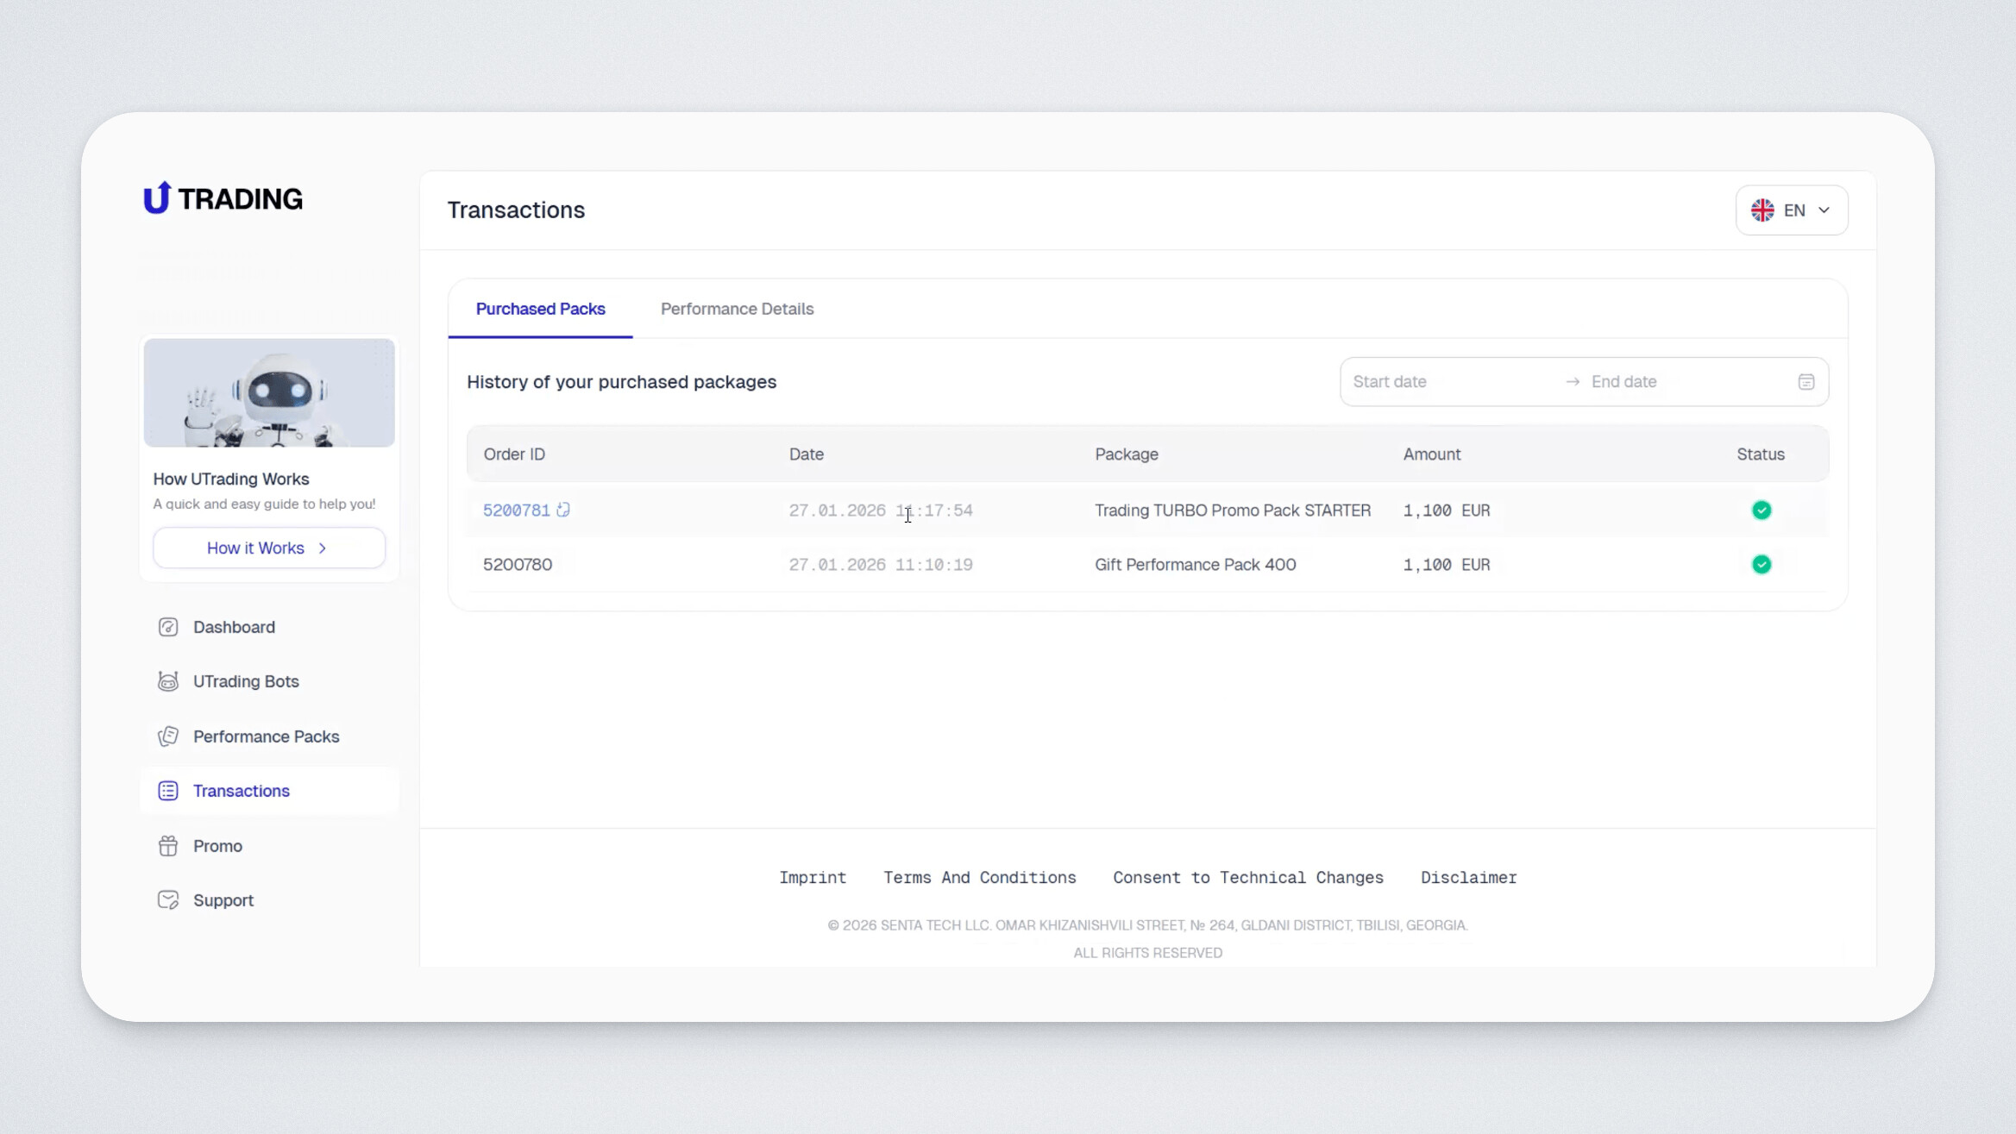The height and width of the screenshot is (1134, 2016).
Task: Click the Promo gift icon
Action: pyautogui.click(x=168, y=846)
